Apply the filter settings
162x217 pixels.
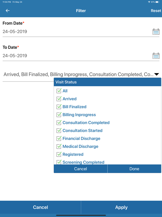click(x=121, y=207)
